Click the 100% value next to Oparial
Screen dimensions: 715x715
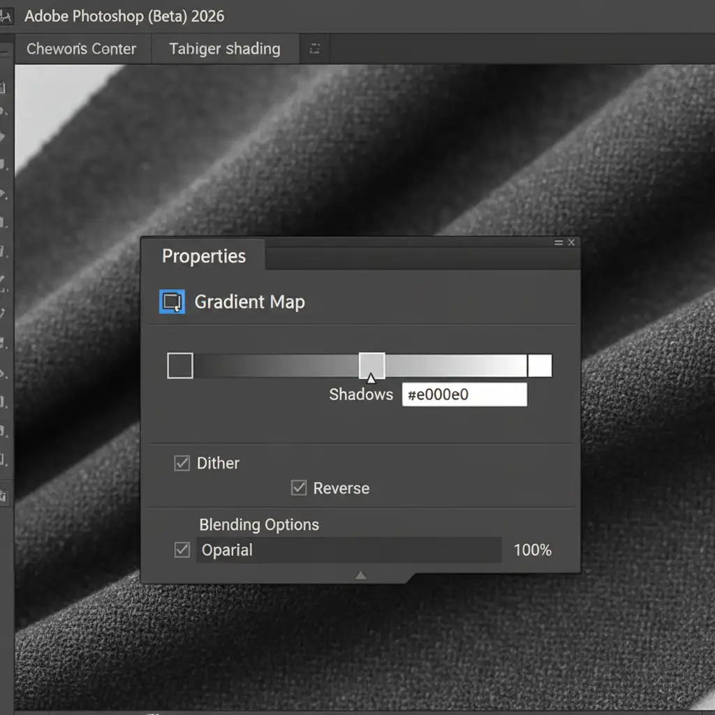533,550
